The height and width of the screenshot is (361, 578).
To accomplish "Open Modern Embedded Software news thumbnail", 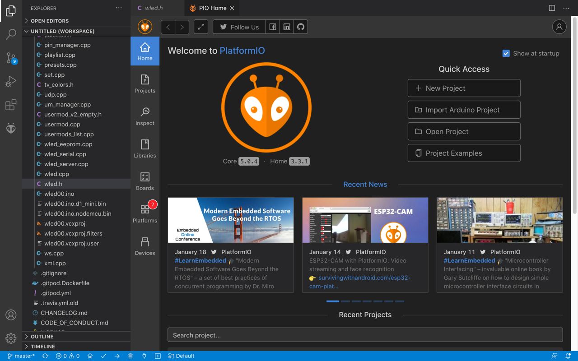I will pos(231,220).
